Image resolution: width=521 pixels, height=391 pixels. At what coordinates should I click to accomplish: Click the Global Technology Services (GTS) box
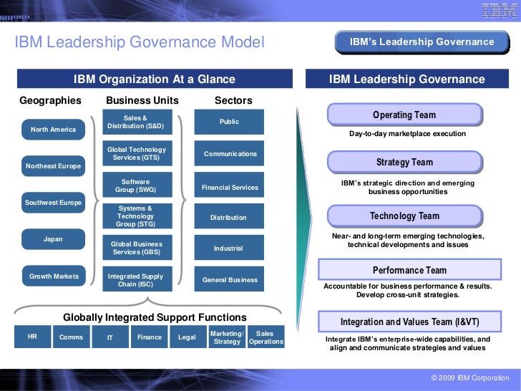(137, 153)
